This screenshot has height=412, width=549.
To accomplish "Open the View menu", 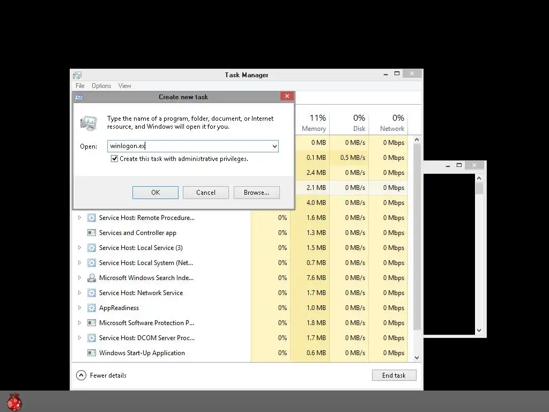I will pyautogui.click(x=124, y=86).
